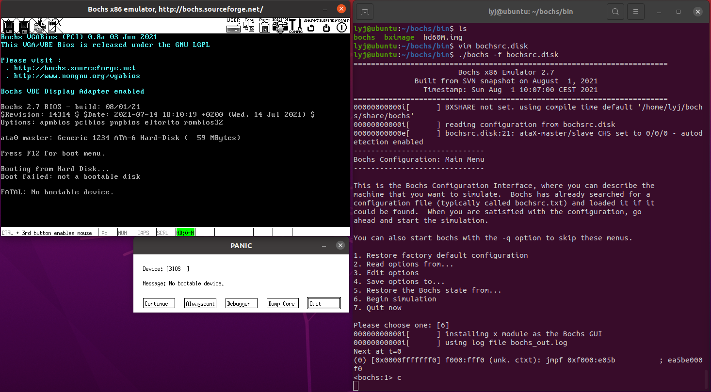
Task: Click the './bochs -f bochsrc.disk' command line in terminal
Action: [456, 55]
